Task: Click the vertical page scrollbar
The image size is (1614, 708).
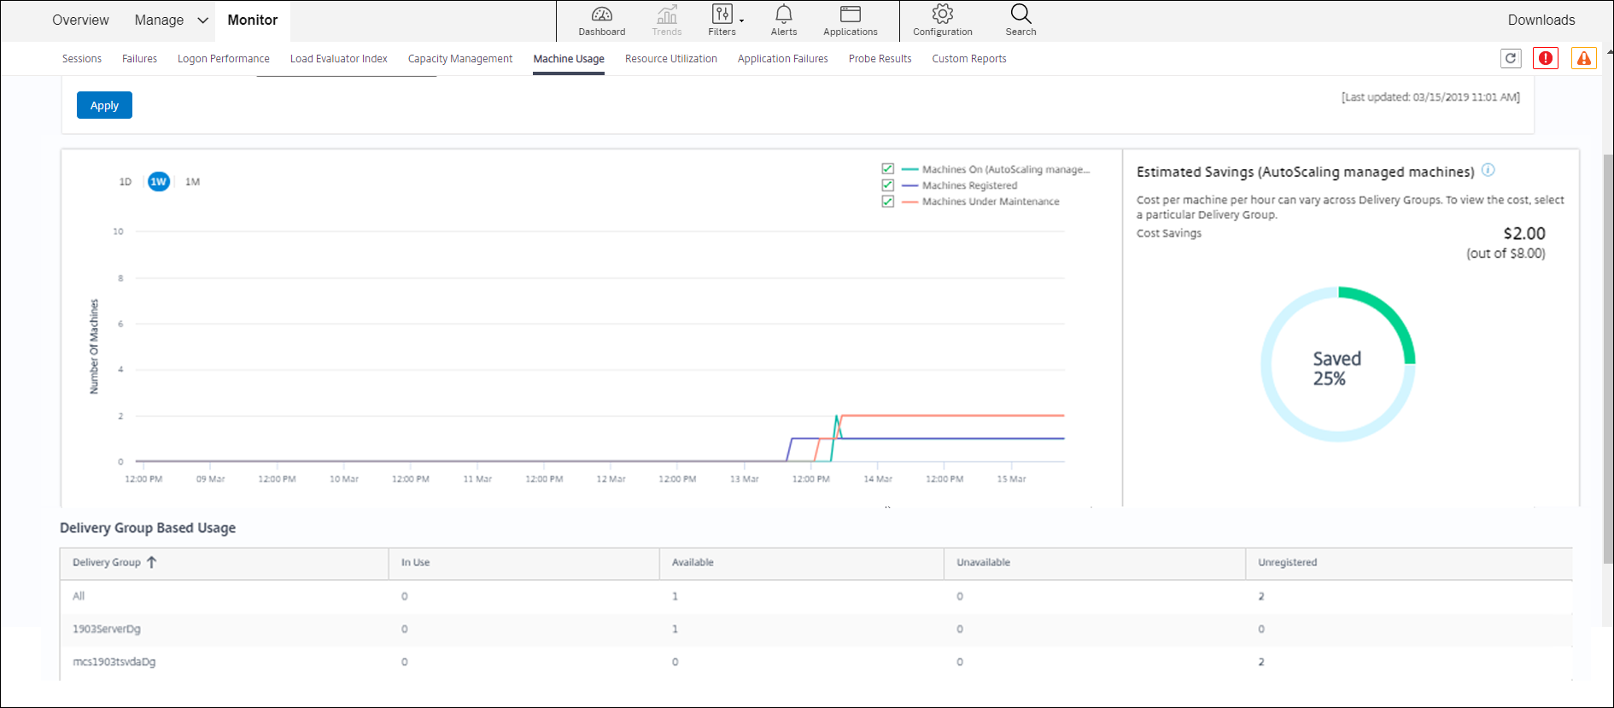Action: coord(1608,359)
